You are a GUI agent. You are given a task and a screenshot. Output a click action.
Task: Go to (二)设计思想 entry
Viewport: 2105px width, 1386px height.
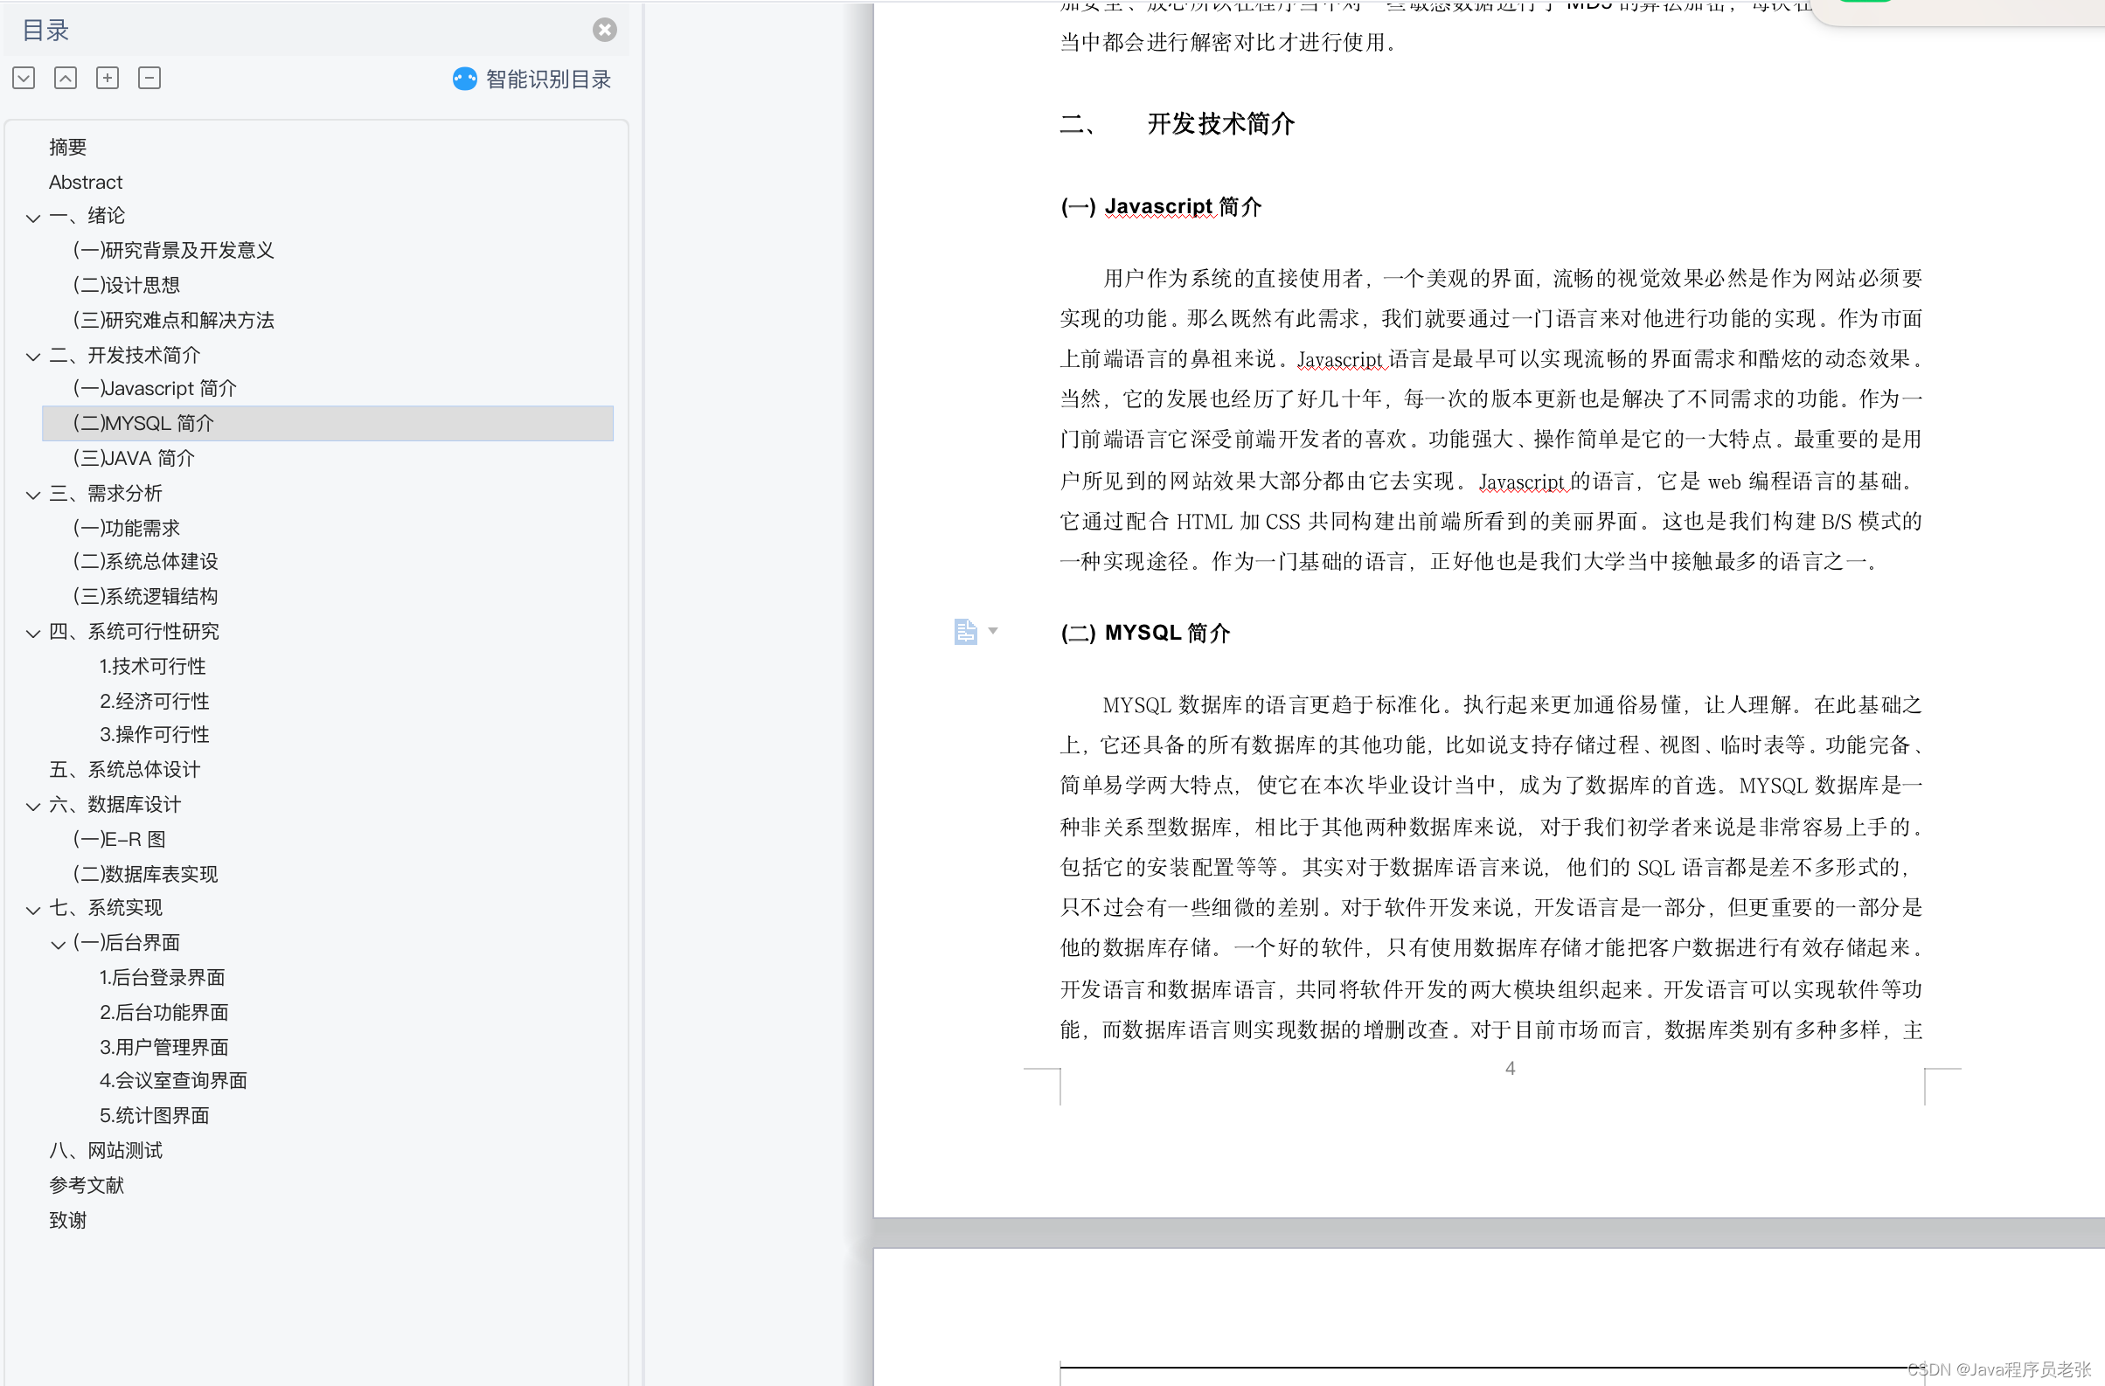(x=127, y=285)
